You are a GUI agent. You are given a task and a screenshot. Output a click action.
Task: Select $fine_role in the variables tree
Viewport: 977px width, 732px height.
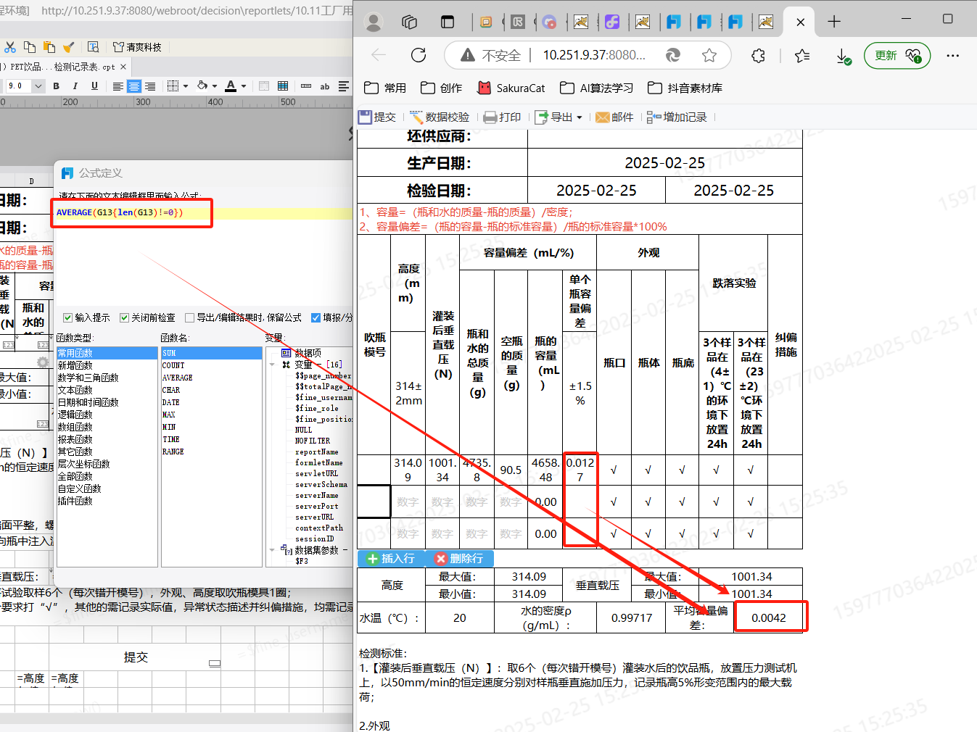coord(317,408)
